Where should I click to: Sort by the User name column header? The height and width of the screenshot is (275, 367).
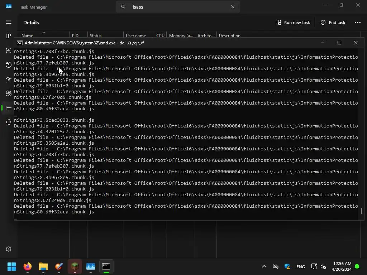click(136, 35)
